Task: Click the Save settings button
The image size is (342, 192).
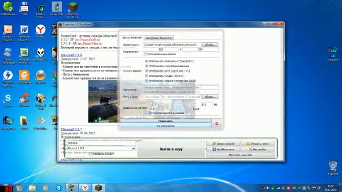Action: coord(165,121)
